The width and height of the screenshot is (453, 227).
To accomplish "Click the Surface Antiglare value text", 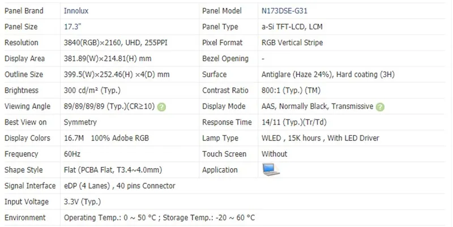I will (328, 74).
